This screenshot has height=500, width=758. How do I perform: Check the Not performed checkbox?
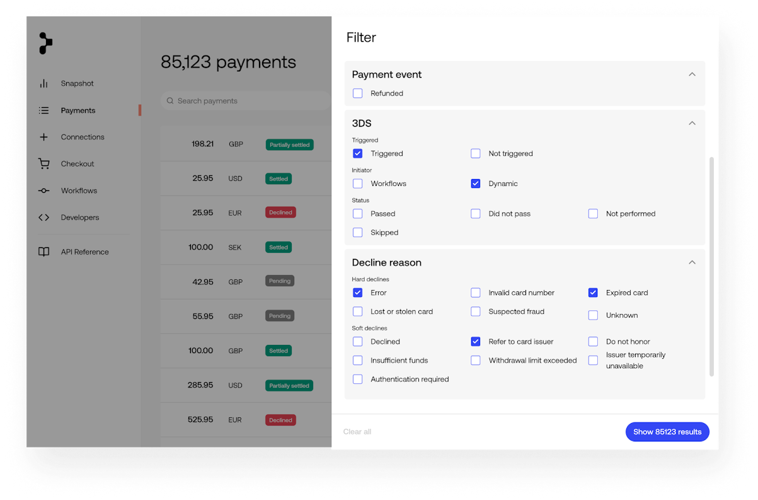593,214
